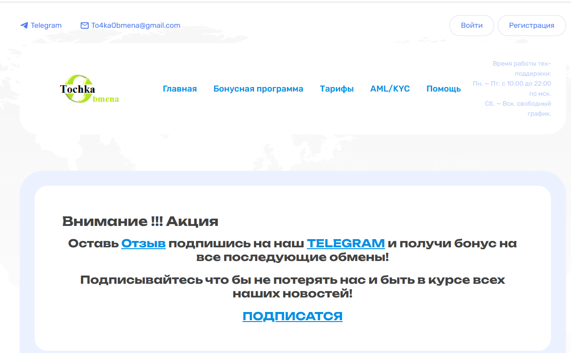Click the Внимание !!! Акция heading
The image size is (571, 353).
(x=140, y=222)
